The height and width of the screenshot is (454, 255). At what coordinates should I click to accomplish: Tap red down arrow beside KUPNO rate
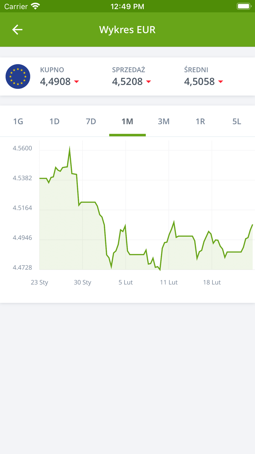point(76,82)
